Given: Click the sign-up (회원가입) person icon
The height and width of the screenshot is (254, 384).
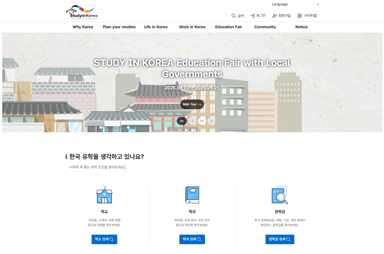Looking at the screenshot, I should point(274,16).
